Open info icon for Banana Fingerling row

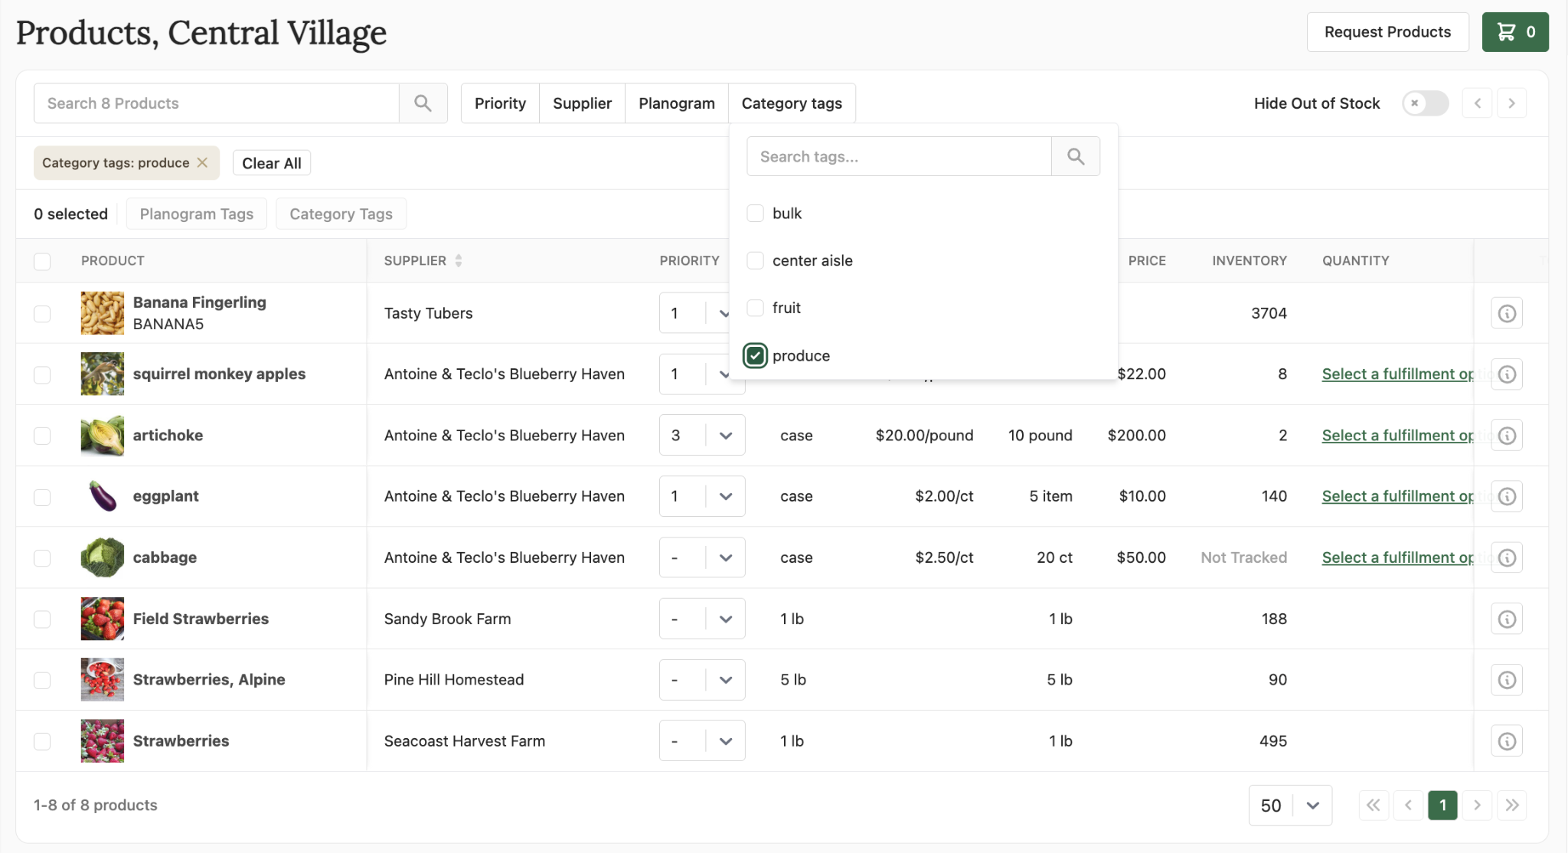click(1506, 313)
